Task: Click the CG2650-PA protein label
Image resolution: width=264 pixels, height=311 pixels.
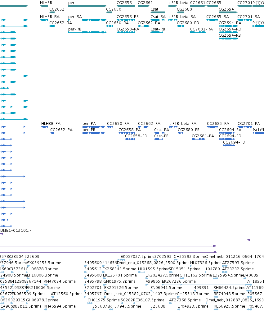Action: pyautogui.click(x=118, y=124)
